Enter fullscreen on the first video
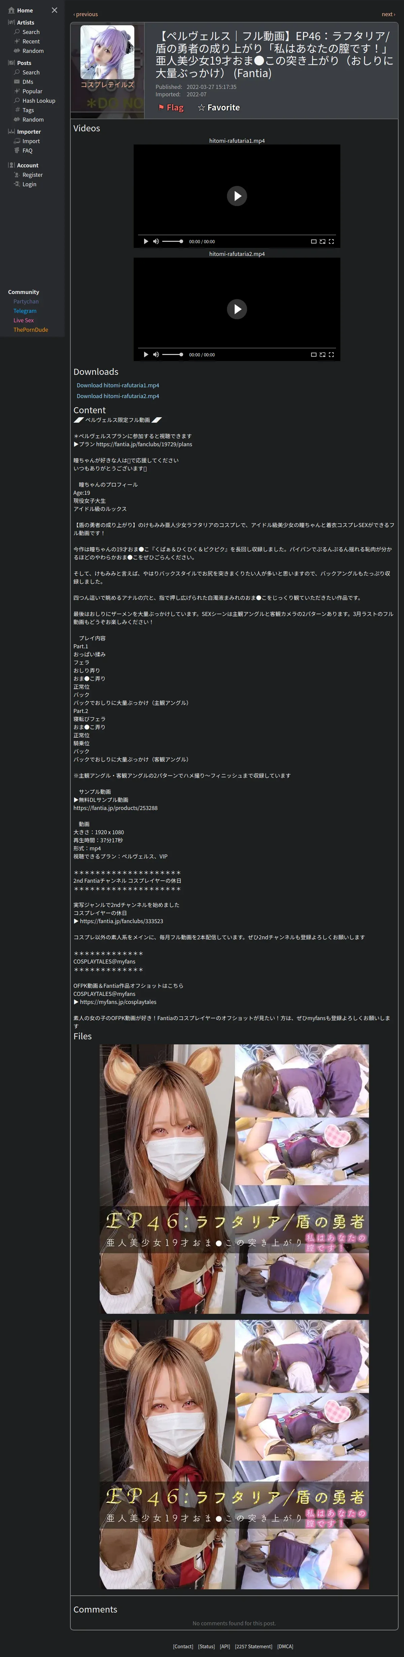Screen dimensions: 404x1657 coord(331,241)
